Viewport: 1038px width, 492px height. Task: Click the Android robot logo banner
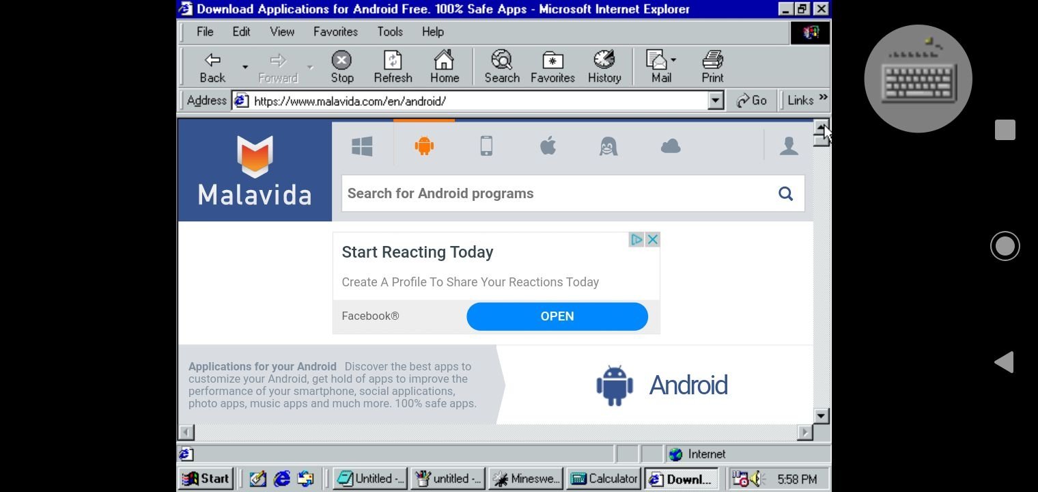tap(661, 385)
